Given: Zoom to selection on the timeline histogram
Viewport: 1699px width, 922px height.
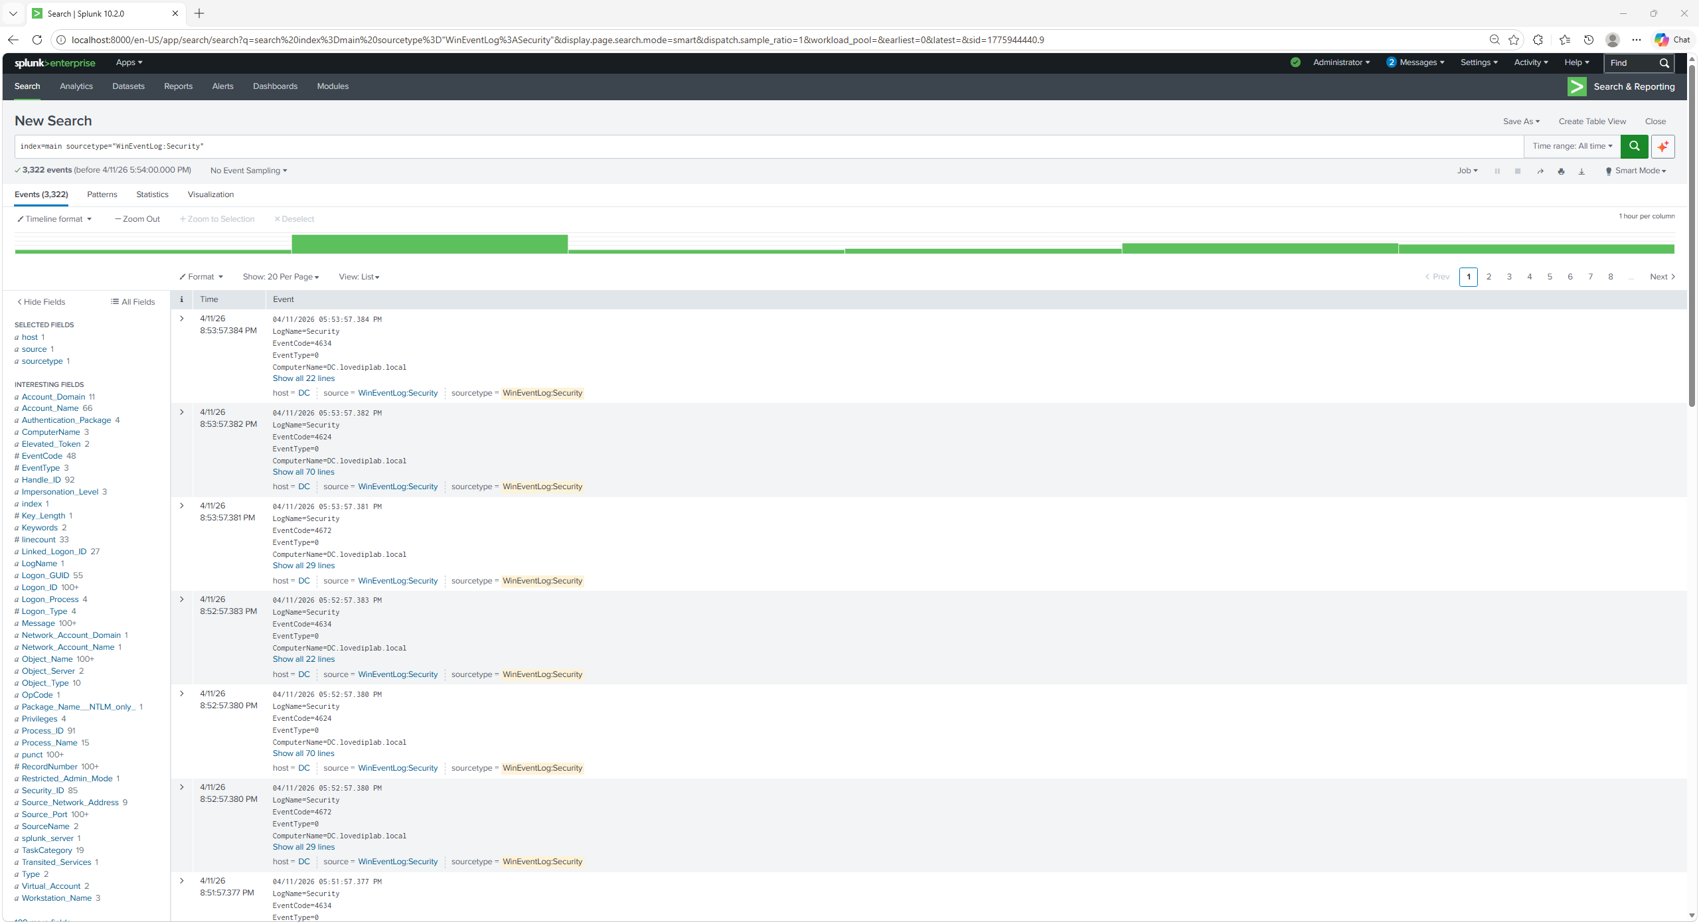Looking at the screenshot, I should pos(217,218).
